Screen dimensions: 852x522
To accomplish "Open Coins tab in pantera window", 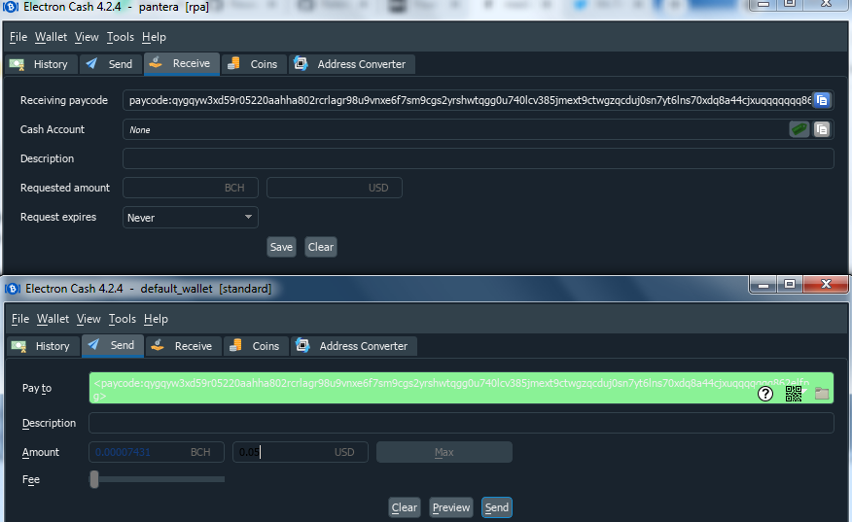I will pos(254,64).
